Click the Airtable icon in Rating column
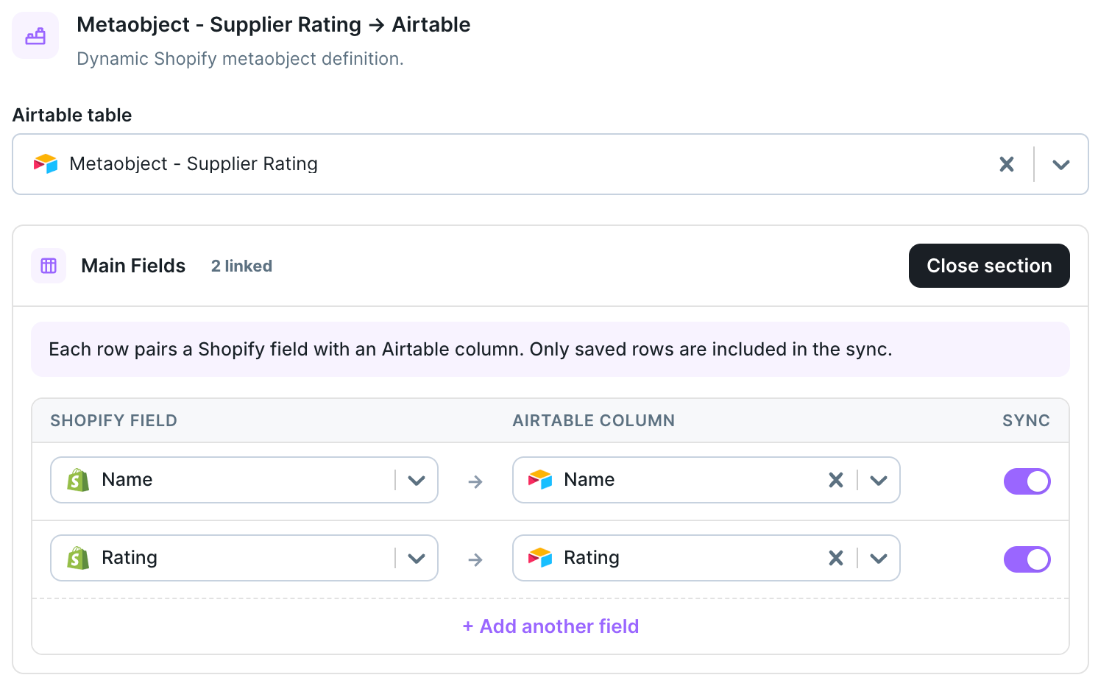Image resolution: width=1098 pixels, height=686 pixels. click(540, 558)
